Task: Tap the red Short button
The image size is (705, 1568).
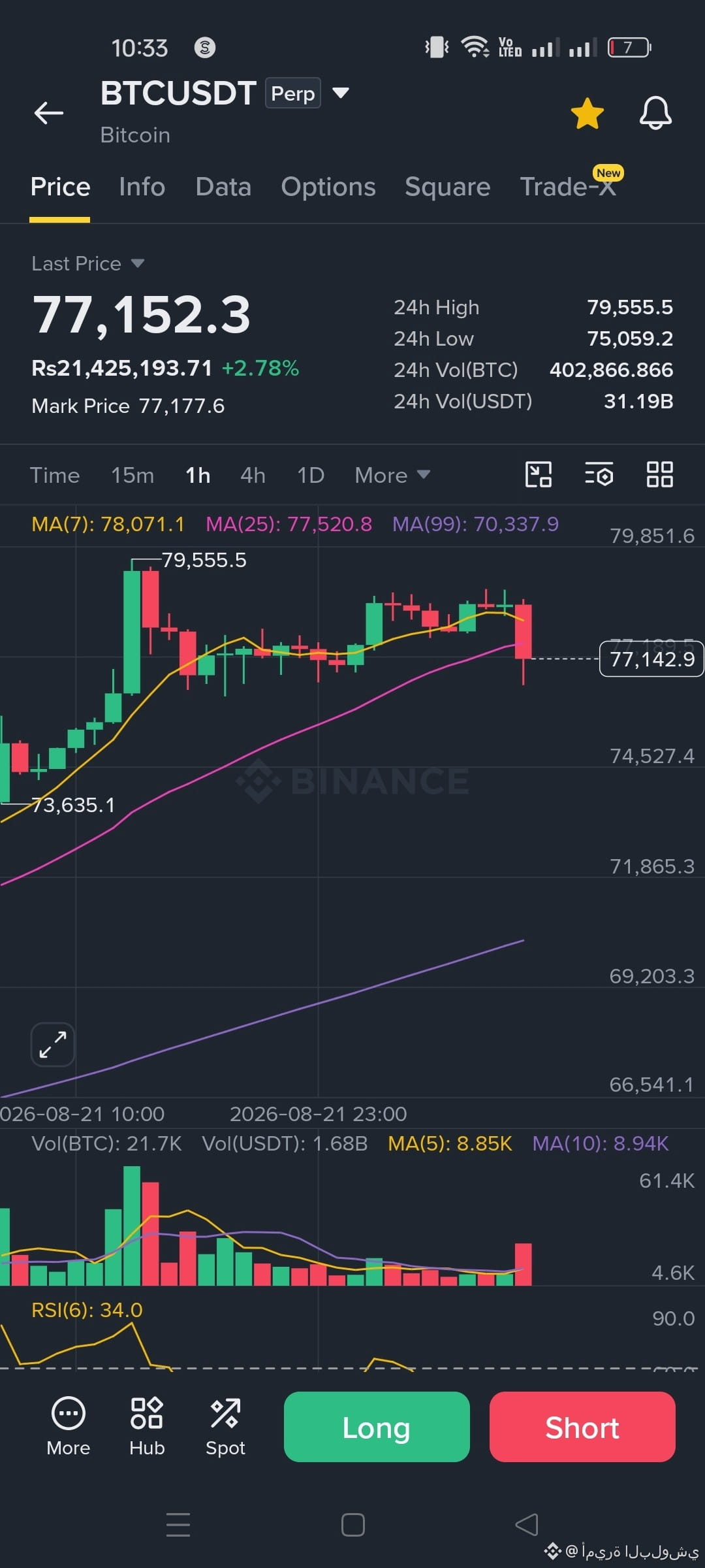Action: pyautogui.click(x=582, y=1427)
